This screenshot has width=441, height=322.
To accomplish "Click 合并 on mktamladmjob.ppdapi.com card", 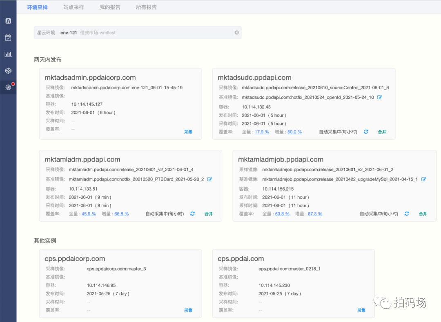I will pos(423,214).
